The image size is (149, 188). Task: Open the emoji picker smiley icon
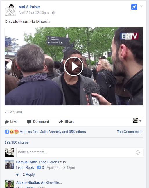138,152
